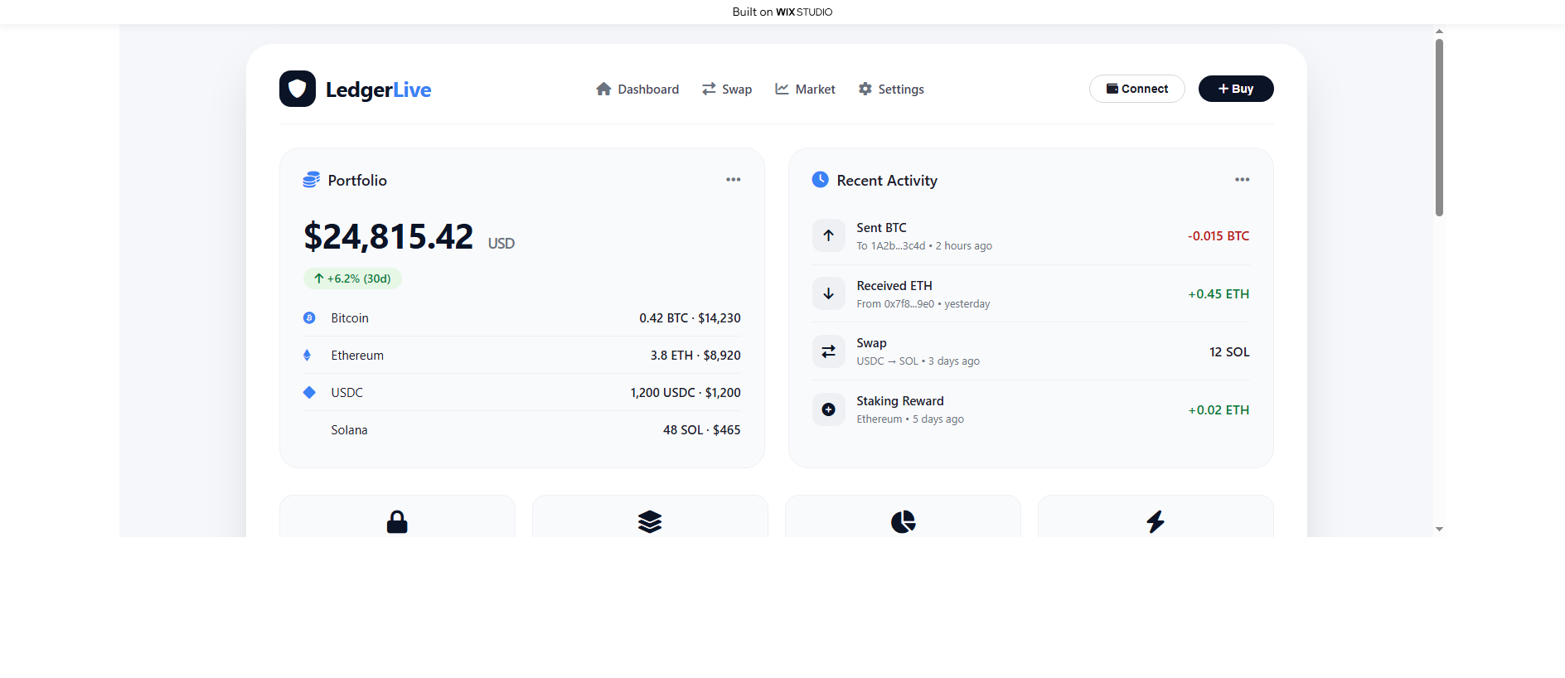Select the USDC holding row label
The width and height of the screenshot is (1565, 678).
tap(347, 393)
